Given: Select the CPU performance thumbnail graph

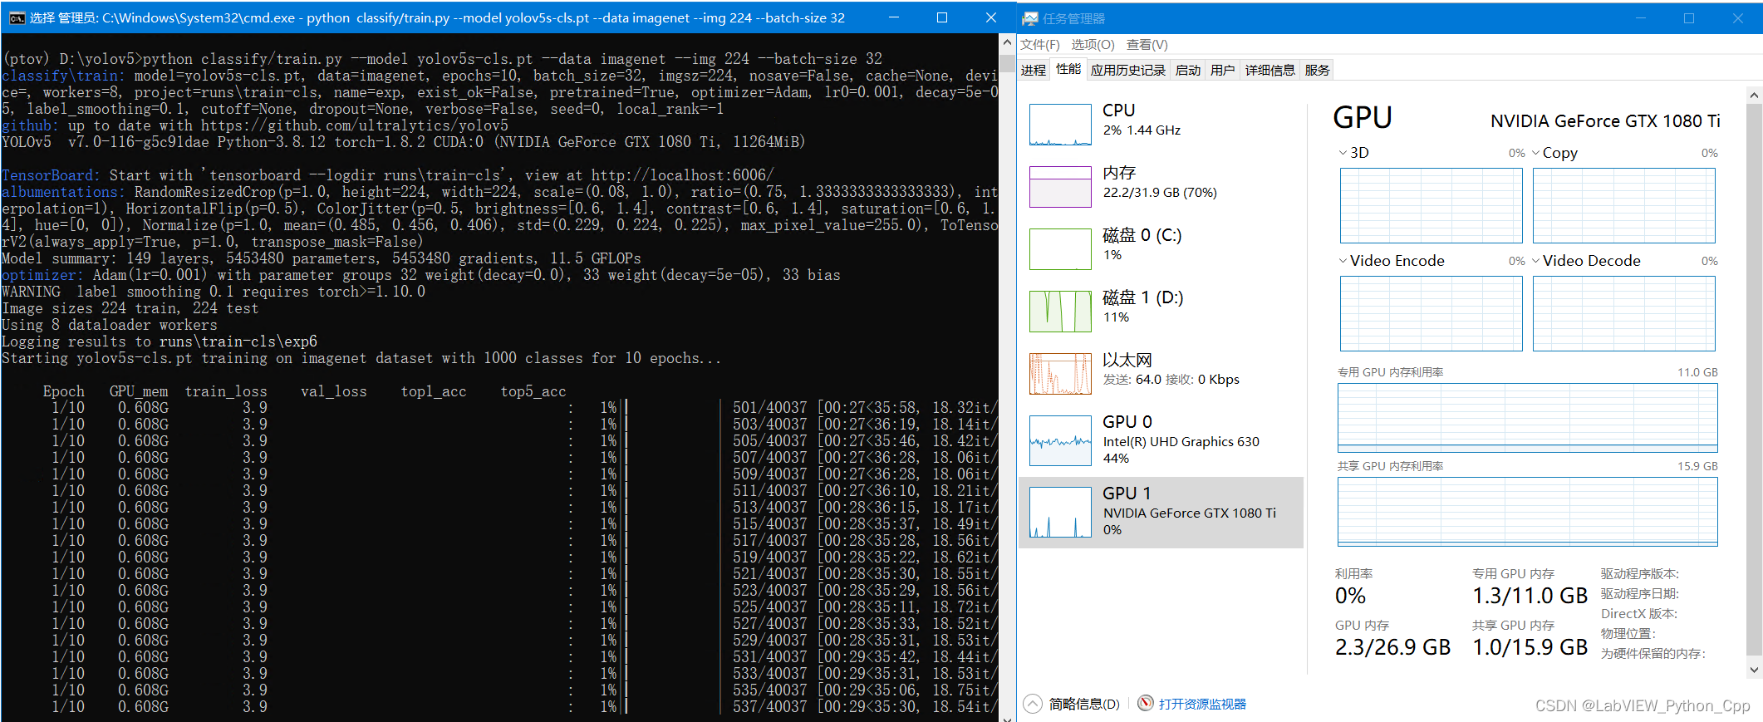Looking at the screenshot, I should click(1059, 125).
